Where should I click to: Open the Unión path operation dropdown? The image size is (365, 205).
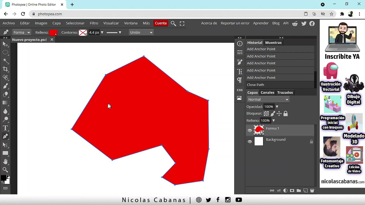pyautogui.click(x=141, y=32)
